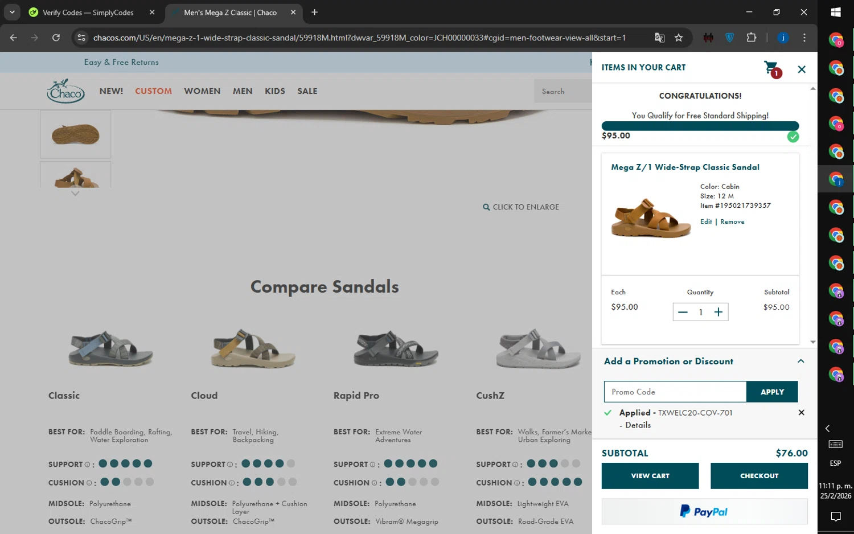Click the browser profile avatar
The width and height of the screenshot is (854, 534).
[783, 38]
